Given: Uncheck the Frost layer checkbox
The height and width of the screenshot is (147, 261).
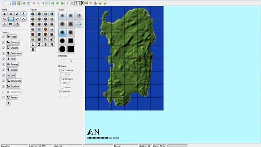Looking at the screenshot, I should (4, 37).
